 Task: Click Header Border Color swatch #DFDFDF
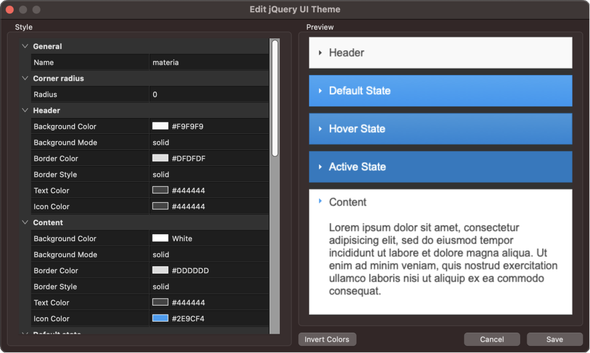coord(160,158)
